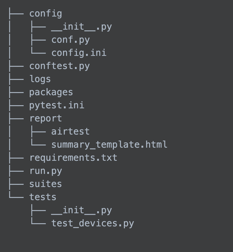The image size is (233, 252).
Task: Click the config folder name
Action: [46, 14]
